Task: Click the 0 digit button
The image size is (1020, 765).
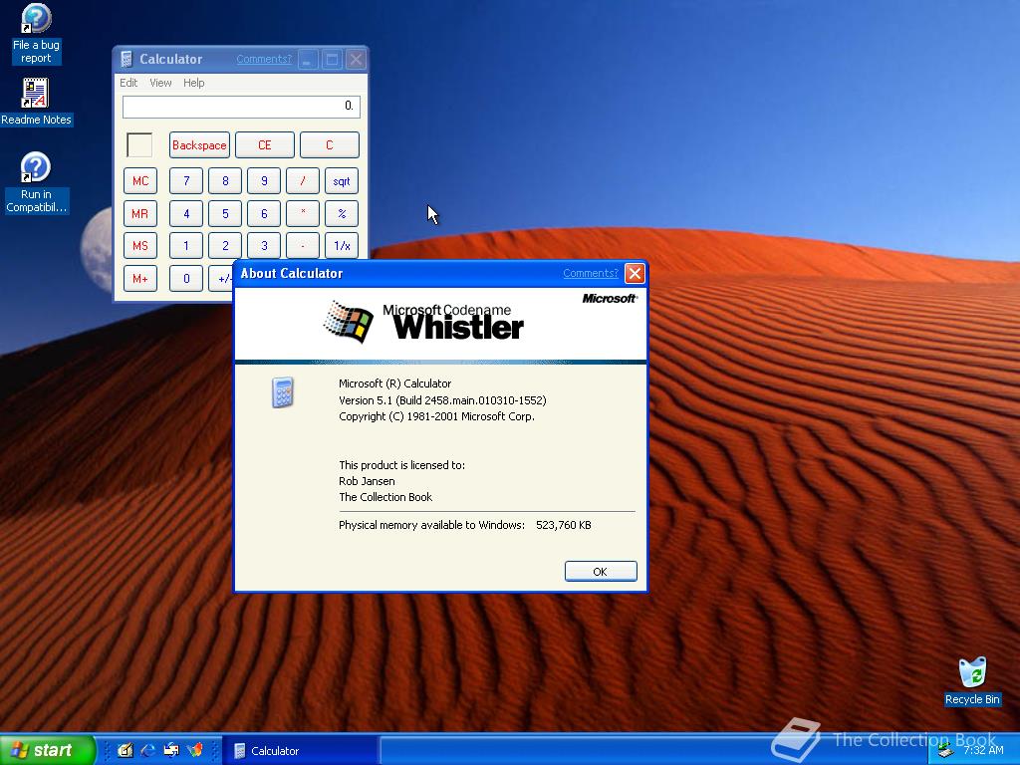Action: pyautogui.click(x=186, y=279)
